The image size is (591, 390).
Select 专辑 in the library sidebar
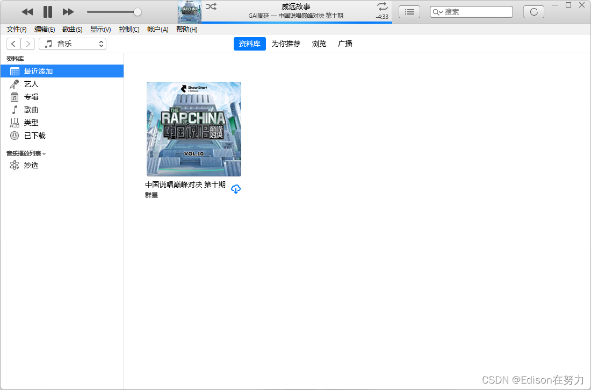click(x=31, y=97)
